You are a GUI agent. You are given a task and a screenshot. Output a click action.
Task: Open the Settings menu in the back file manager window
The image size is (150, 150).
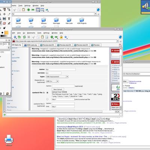point(27,6)
